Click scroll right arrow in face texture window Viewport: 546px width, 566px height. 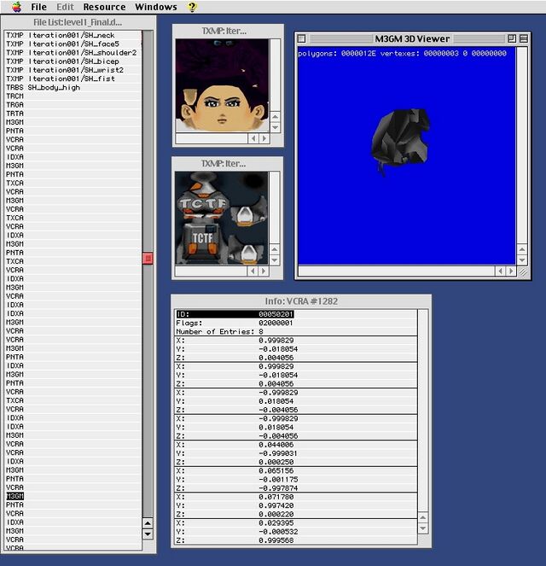pos(264,138)
